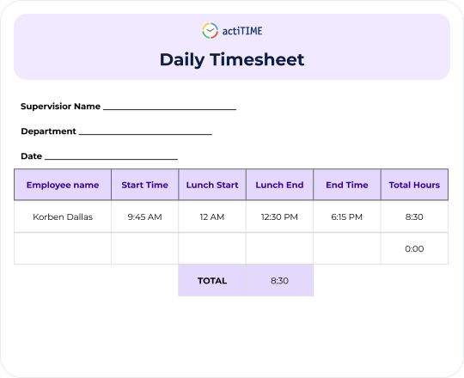Viewport: 464px width, 378px height.
Task: Select the Daily Timesheet title
Action: (x=232, y=60)
